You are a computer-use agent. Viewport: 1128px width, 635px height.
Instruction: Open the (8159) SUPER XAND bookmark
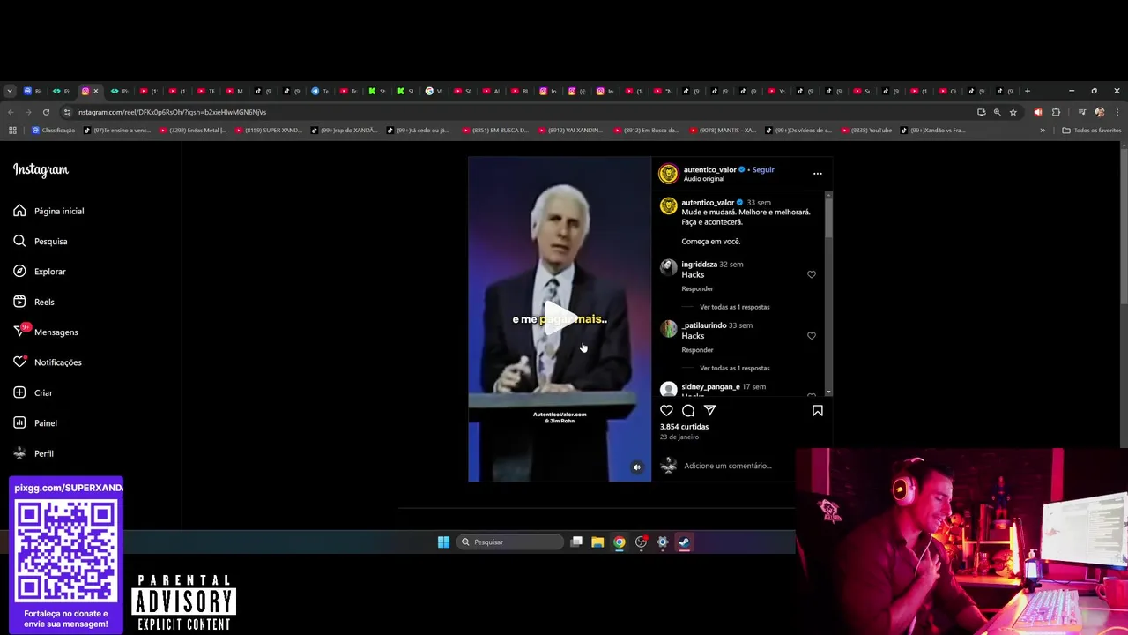point(269,131)
